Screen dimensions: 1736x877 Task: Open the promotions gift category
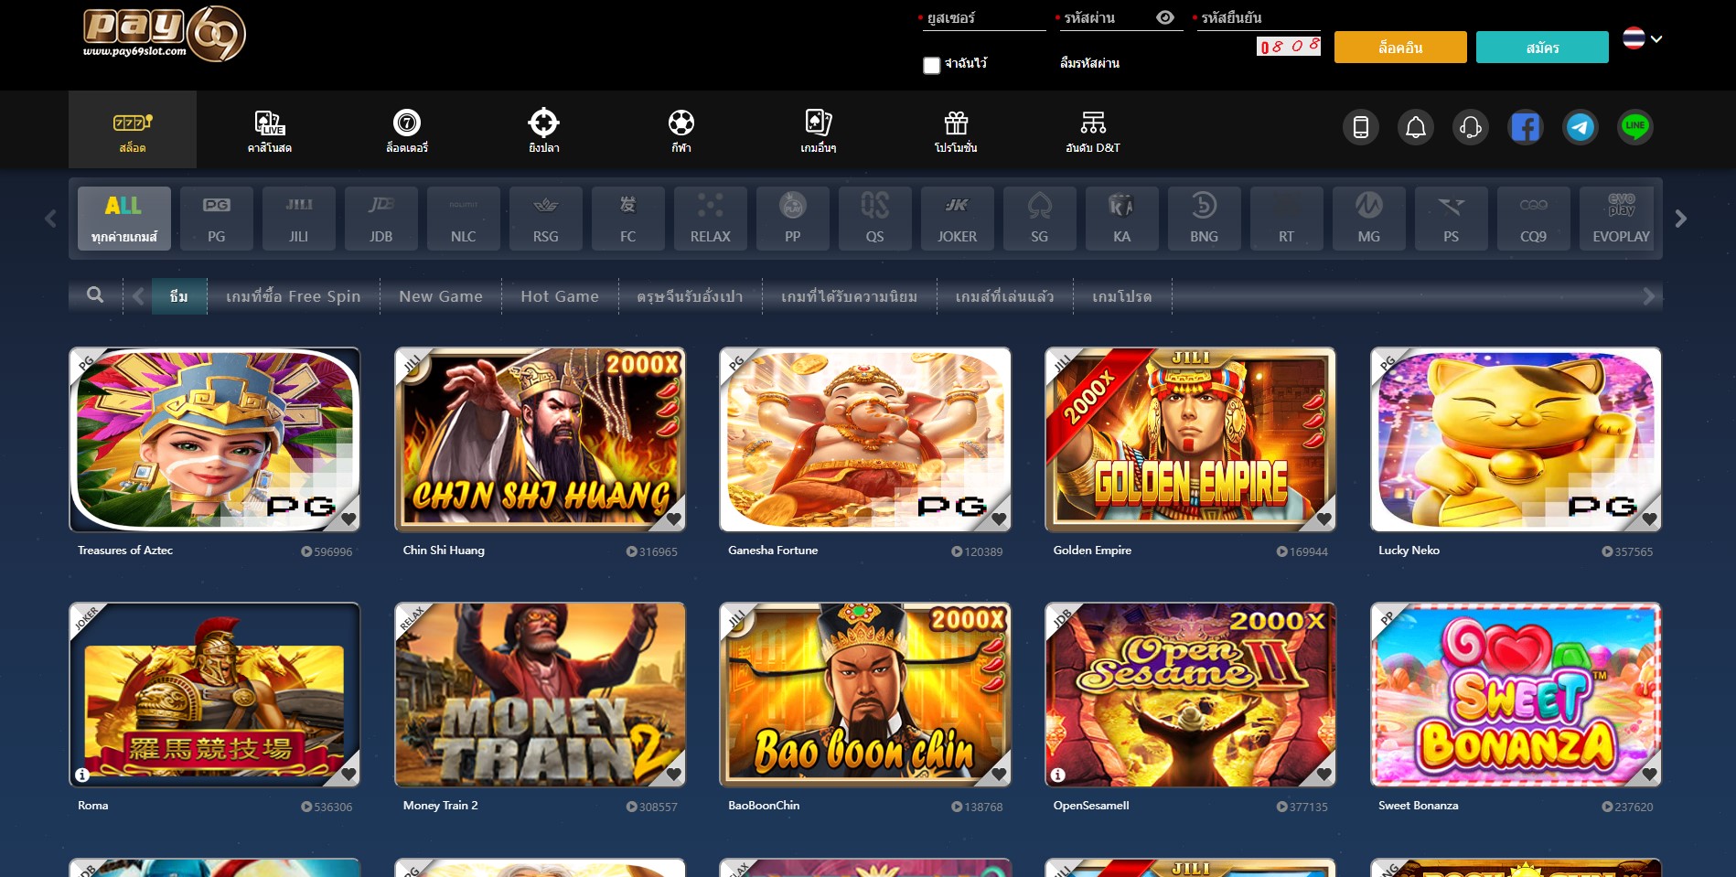(956, 129)
